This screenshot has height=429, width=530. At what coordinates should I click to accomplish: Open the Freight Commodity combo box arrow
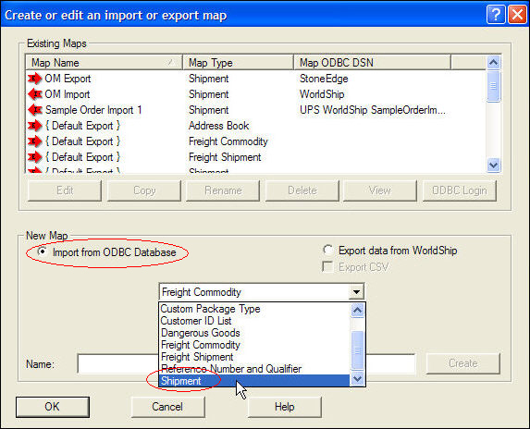tap(356, 292)
